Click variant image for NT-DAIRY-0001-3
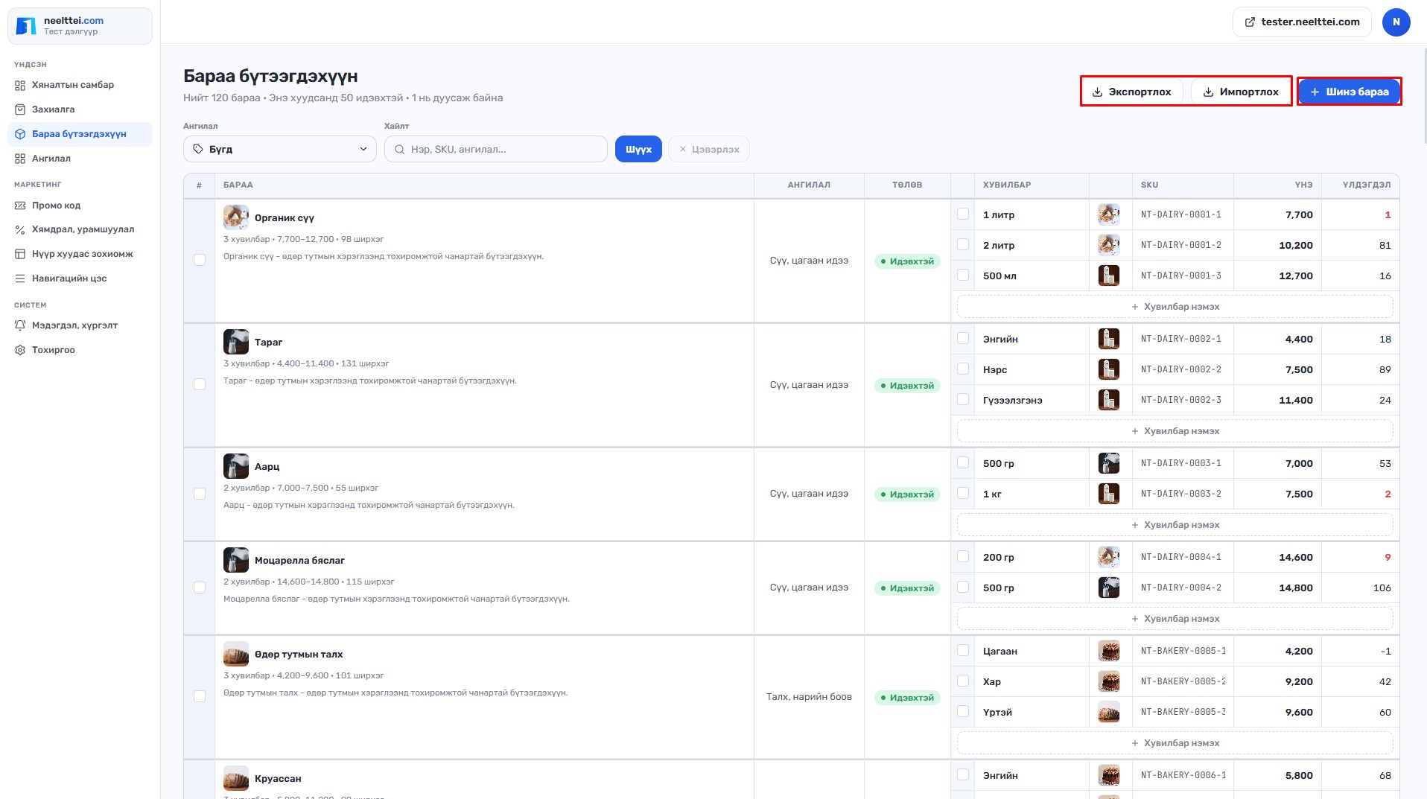 pyautogui.click(x=1109, y=276)
